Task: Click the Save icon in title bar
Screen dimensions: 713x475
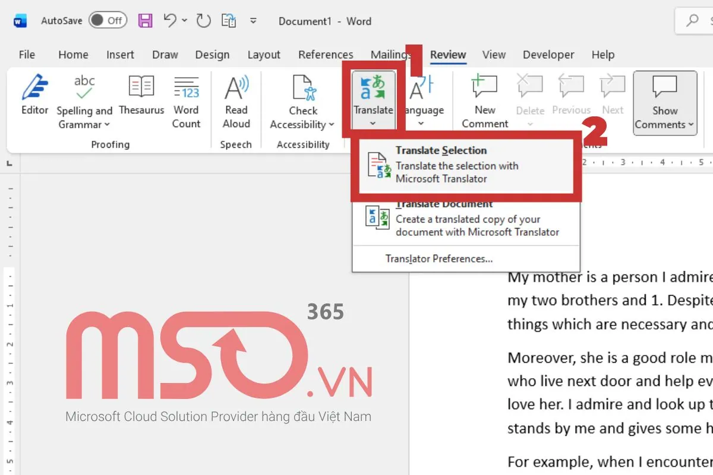Action: 145,21
